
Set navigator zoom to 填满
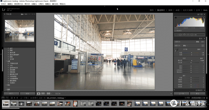coord(26,14)
